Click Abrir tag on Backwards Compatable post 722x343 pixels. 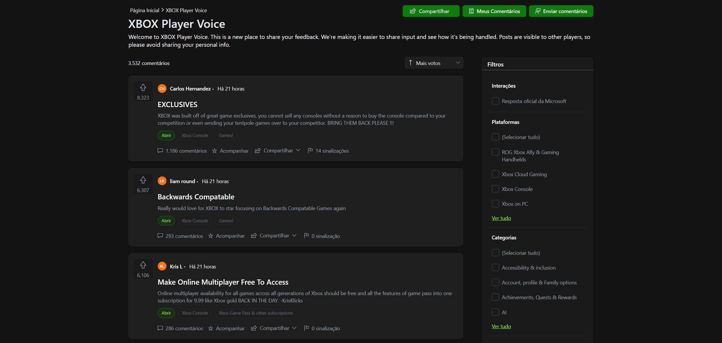166,221
